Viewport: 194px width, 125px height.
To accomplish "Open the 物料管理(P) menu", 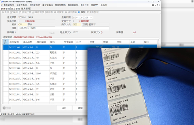I will pyautogui.click(x=35, y=5).
